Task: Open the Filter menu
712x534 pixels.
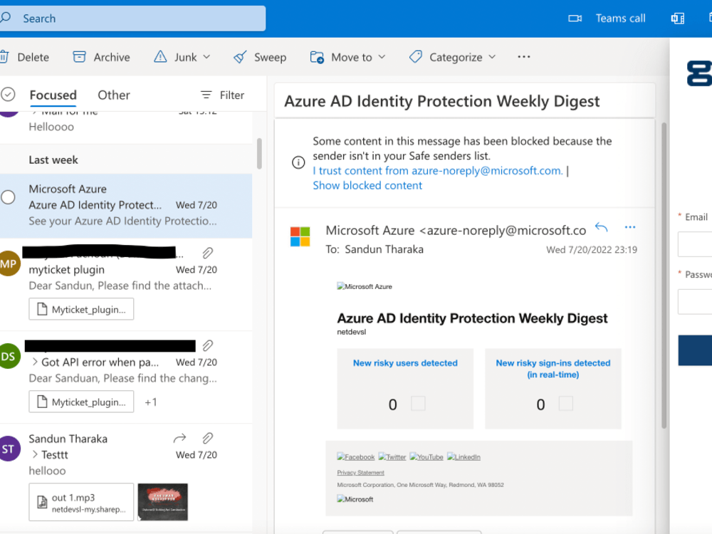Action: (221, 94)
